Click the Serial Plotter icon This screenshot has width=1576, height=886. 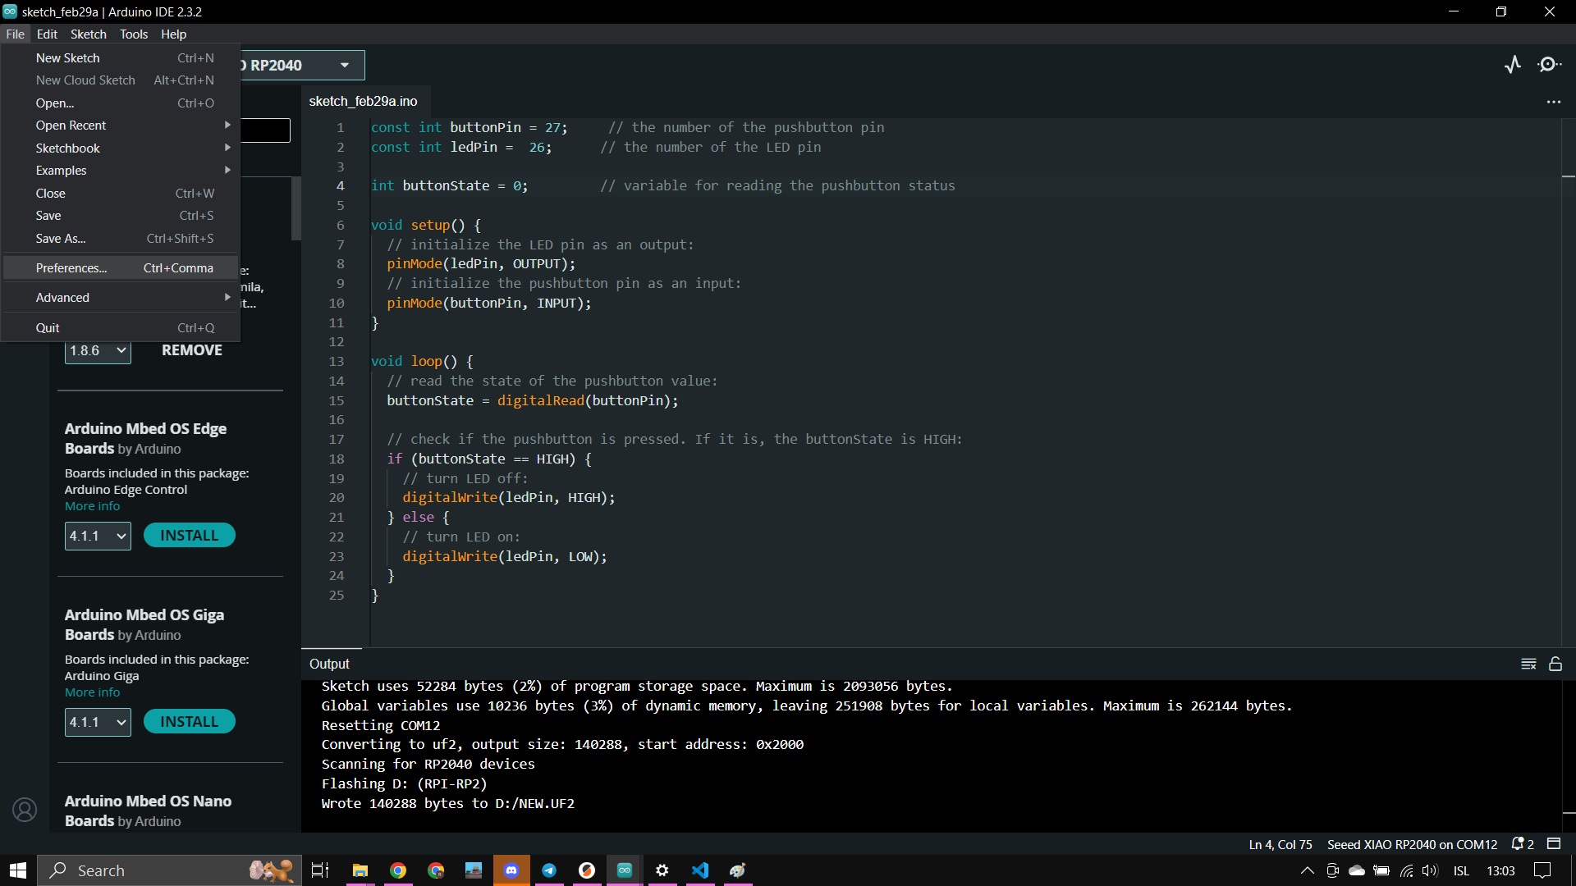pyautogui.click(x=1514, y=64)
